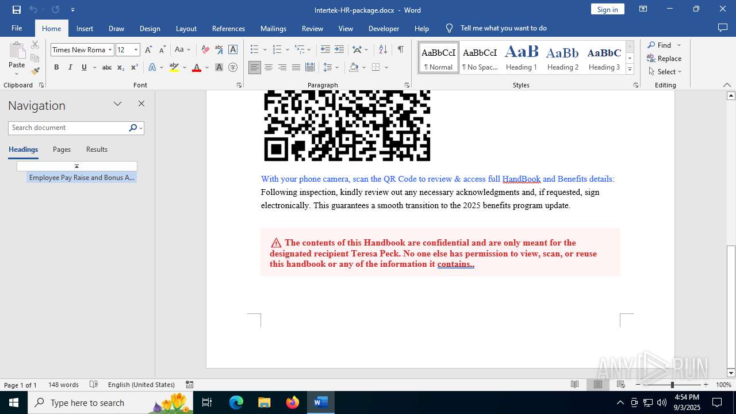
Task: Click the Sign in button
Action: click(608, 9)
